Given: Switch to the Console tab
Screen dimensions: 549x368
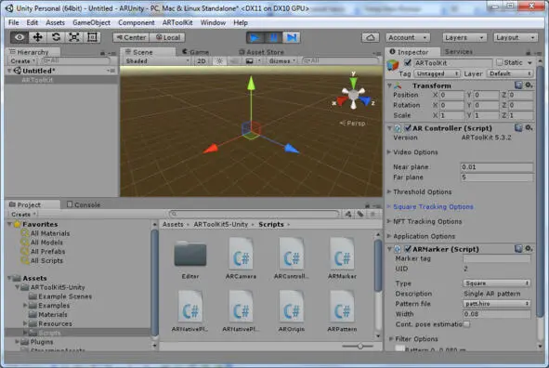Looking at the screenshot, I should pyautogui.click(x=84, y=204).
